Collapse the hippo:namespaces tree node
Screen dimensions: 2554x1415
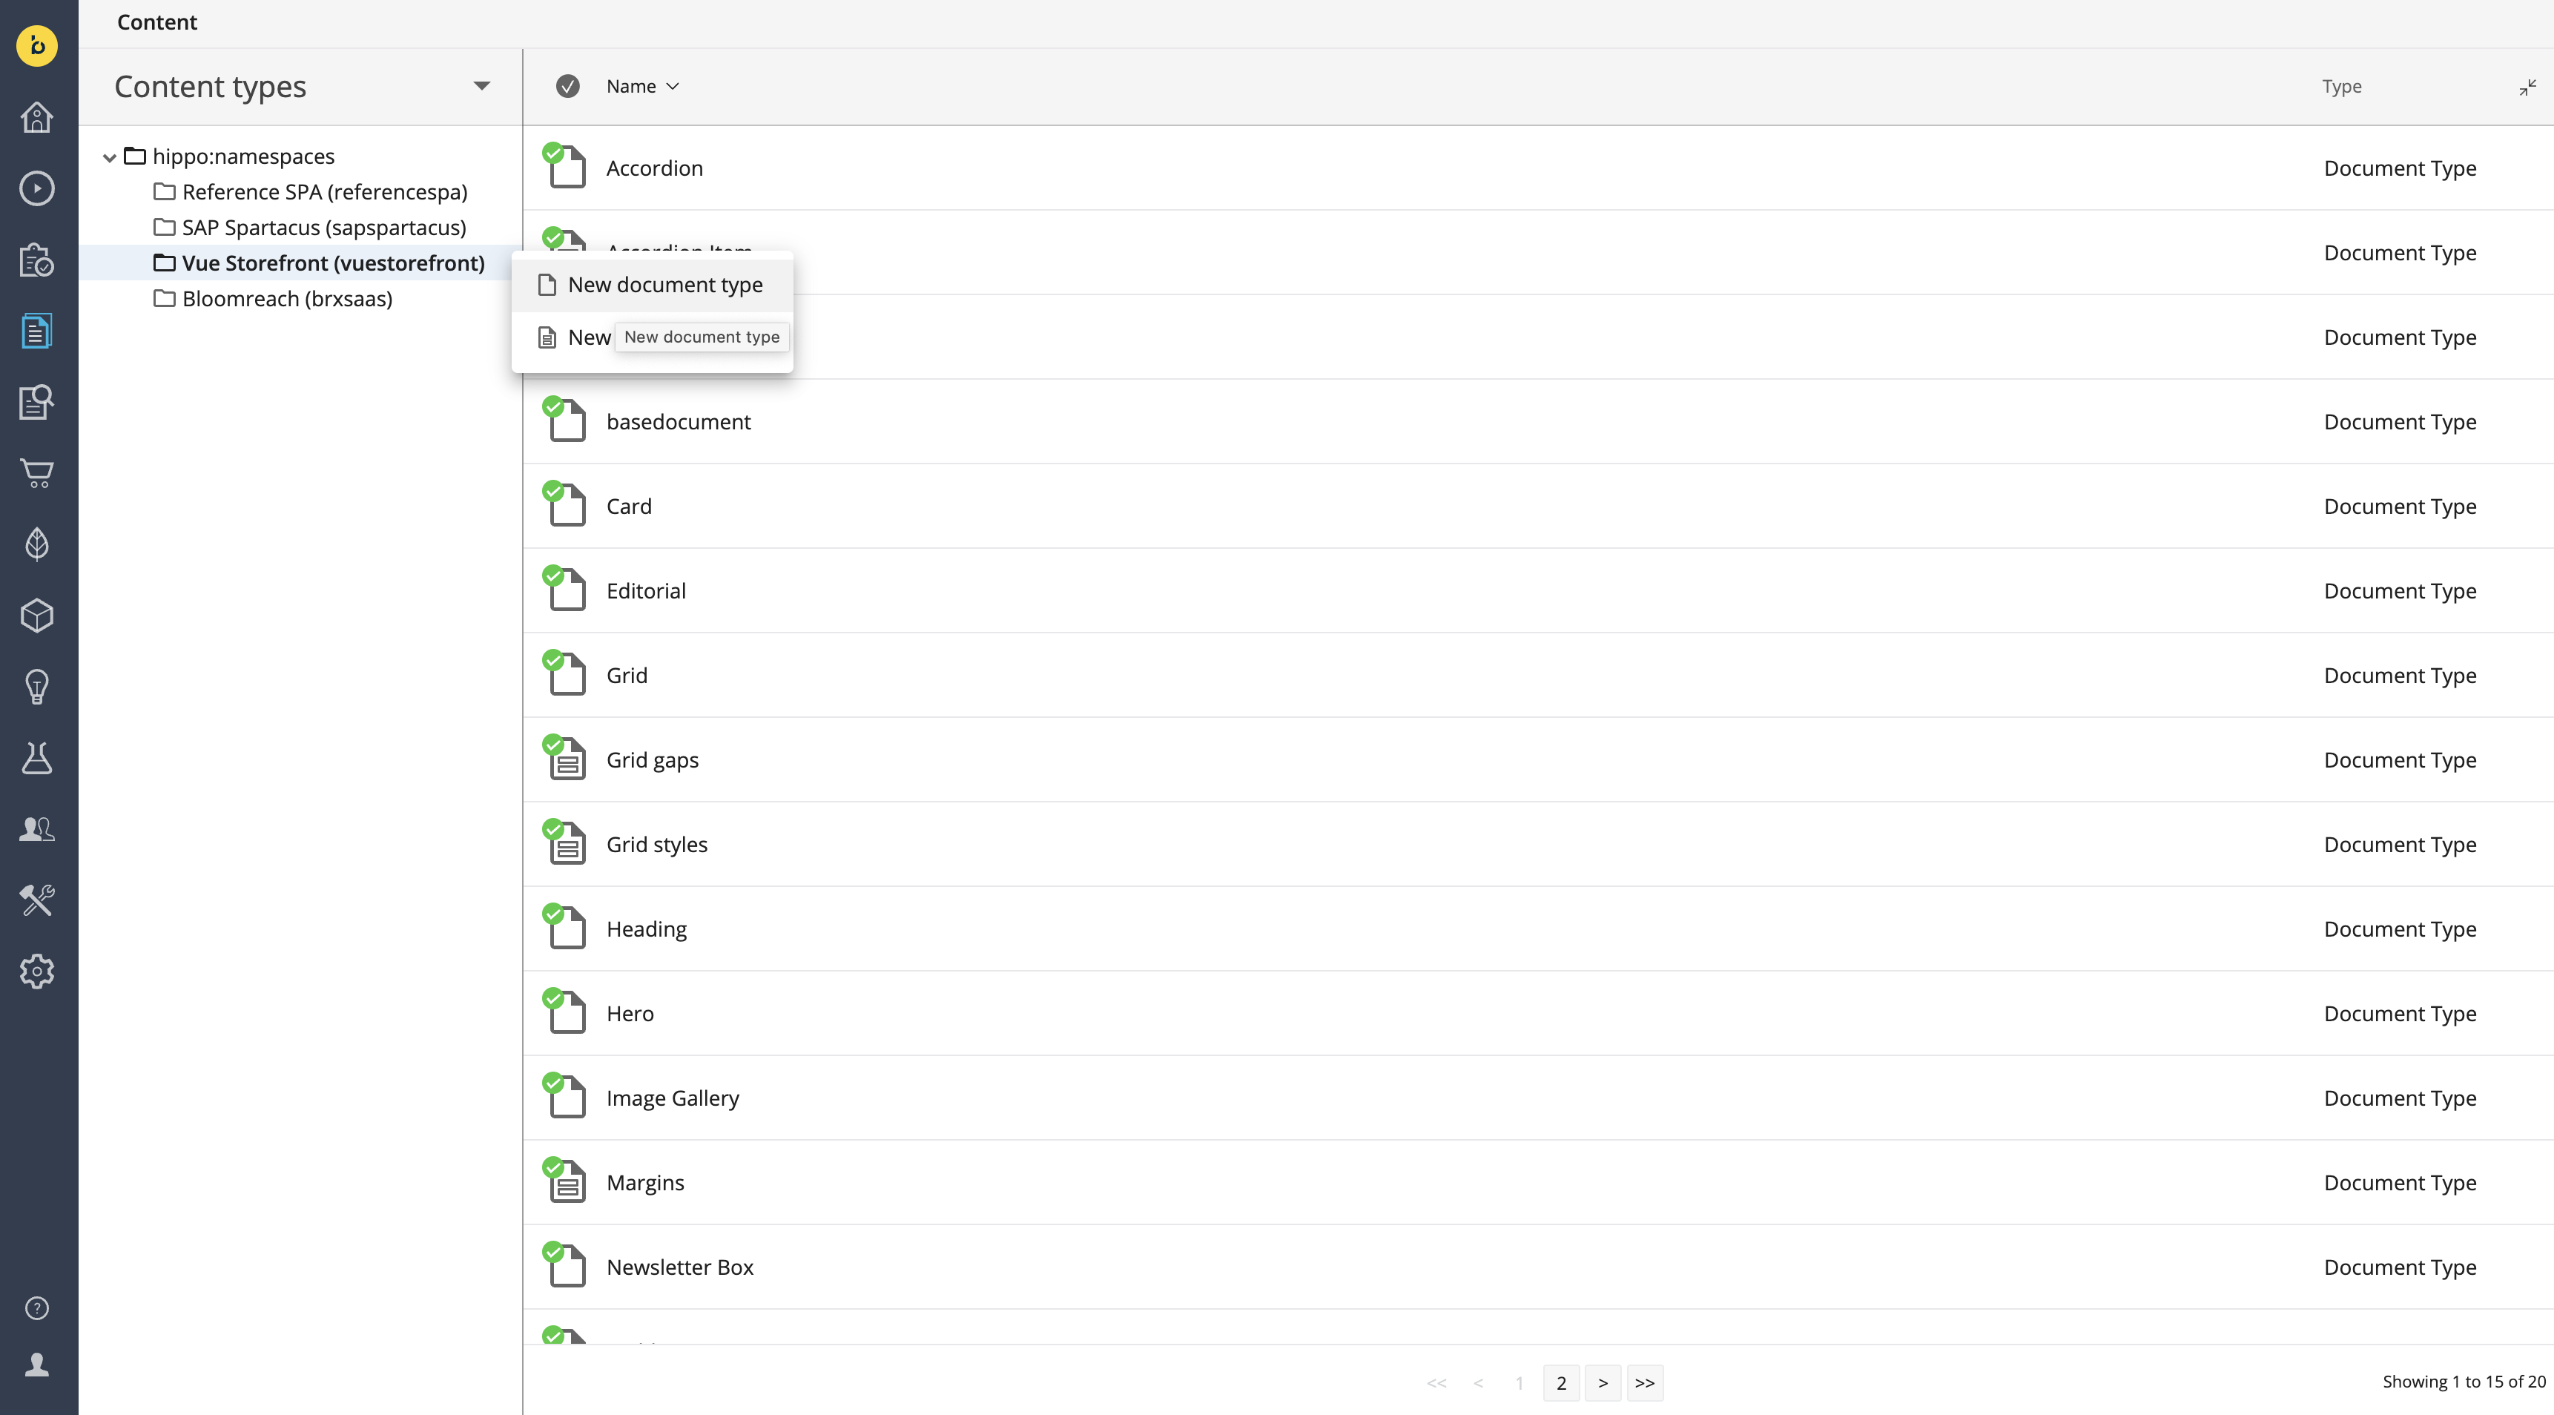pyautogui.click(x=109, y=156)
